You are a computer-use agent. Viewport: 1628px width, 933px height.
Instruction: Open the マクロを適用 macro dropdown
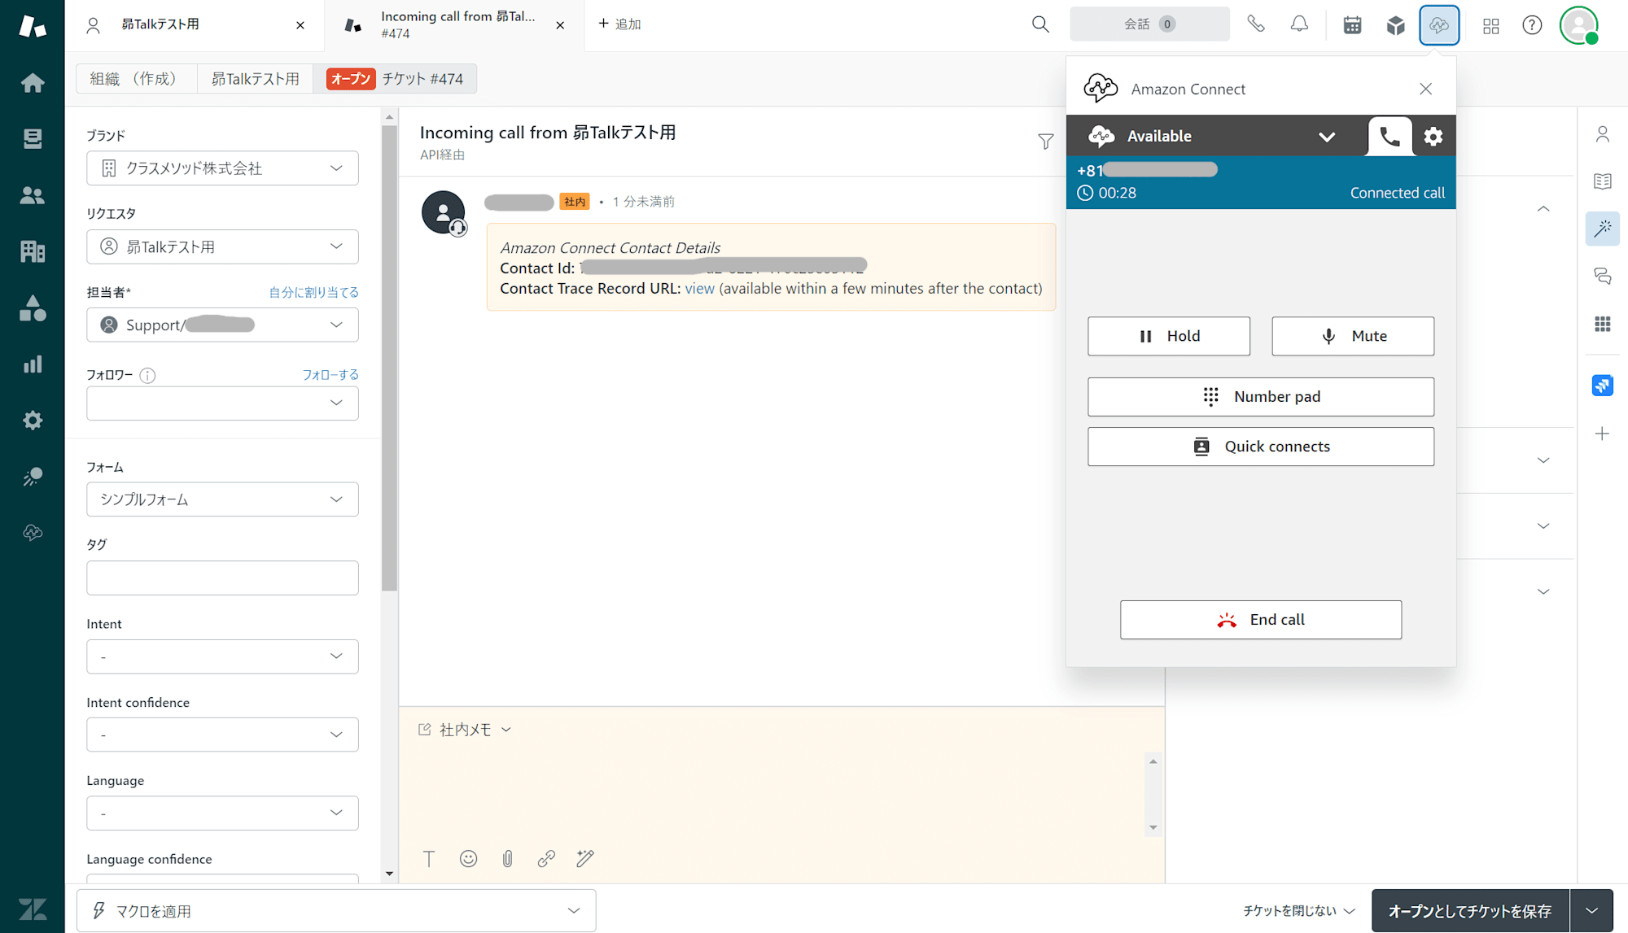click(x=336, y=911)
